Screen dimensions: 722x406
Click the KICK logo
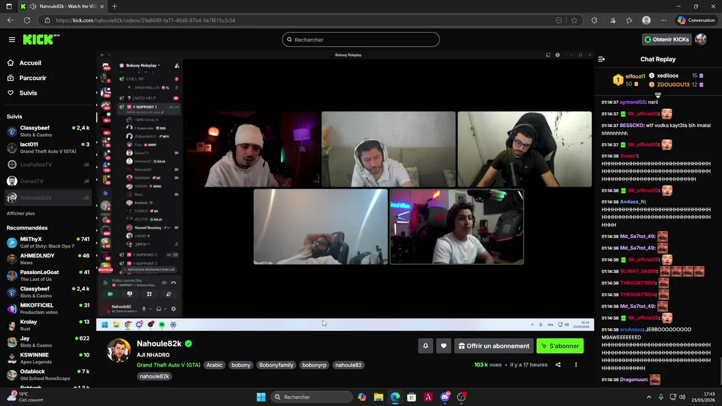(41, 39)
